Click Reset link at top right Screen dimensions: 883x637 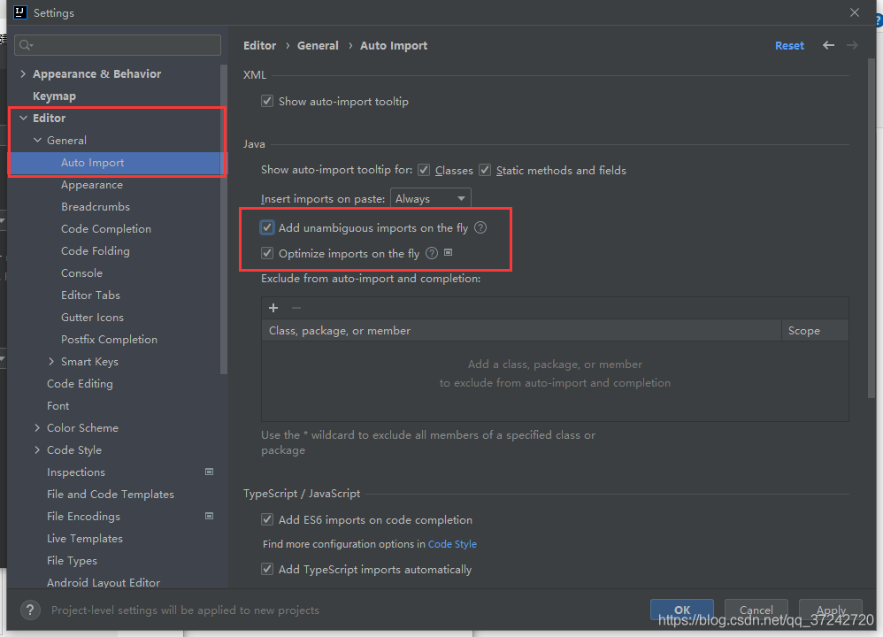(789, 46)
